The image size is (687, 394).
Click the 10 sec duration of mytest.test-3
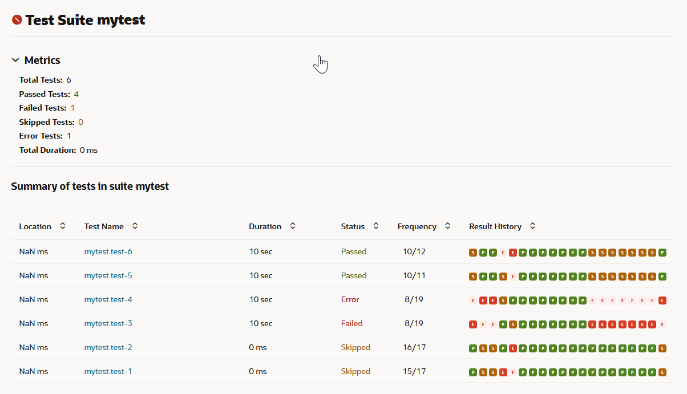pos(261,323)
